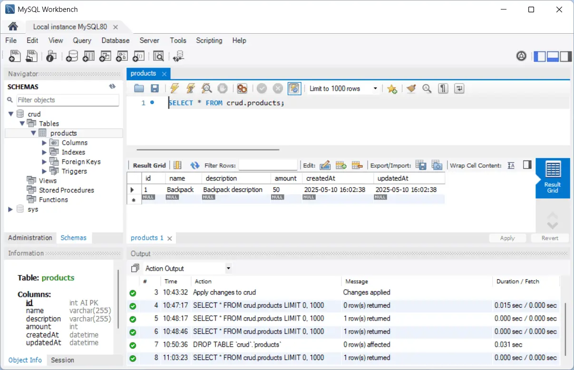Open the home screen tab icon

click(13, 27)
